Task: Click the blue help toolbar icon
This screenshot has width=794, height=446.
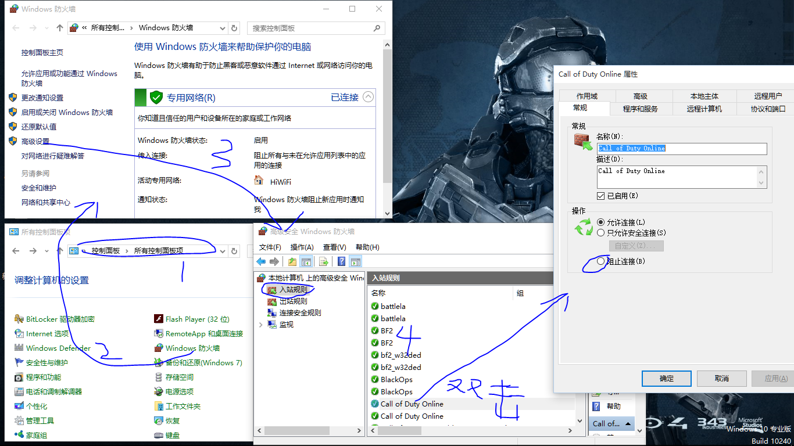Action: tap(342, 261)
